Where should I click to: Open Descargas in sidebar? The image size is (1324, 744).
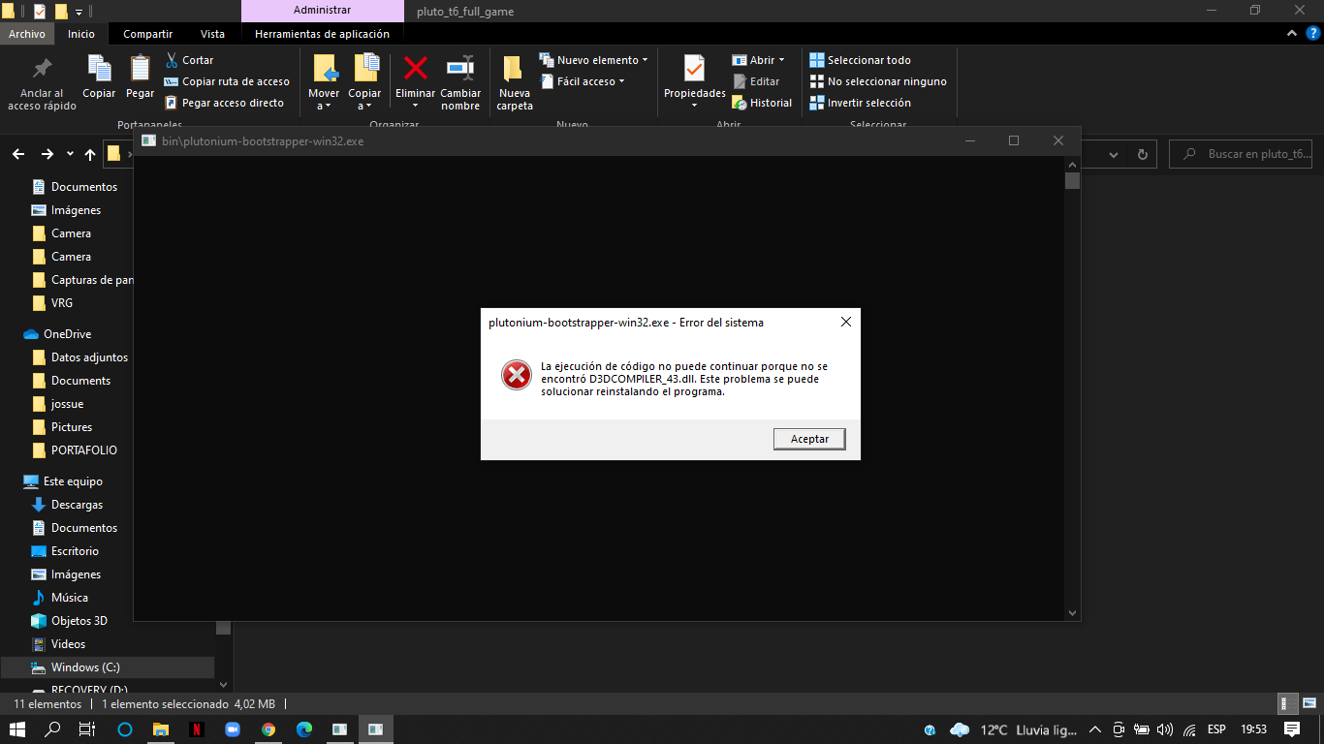[67, 505]
